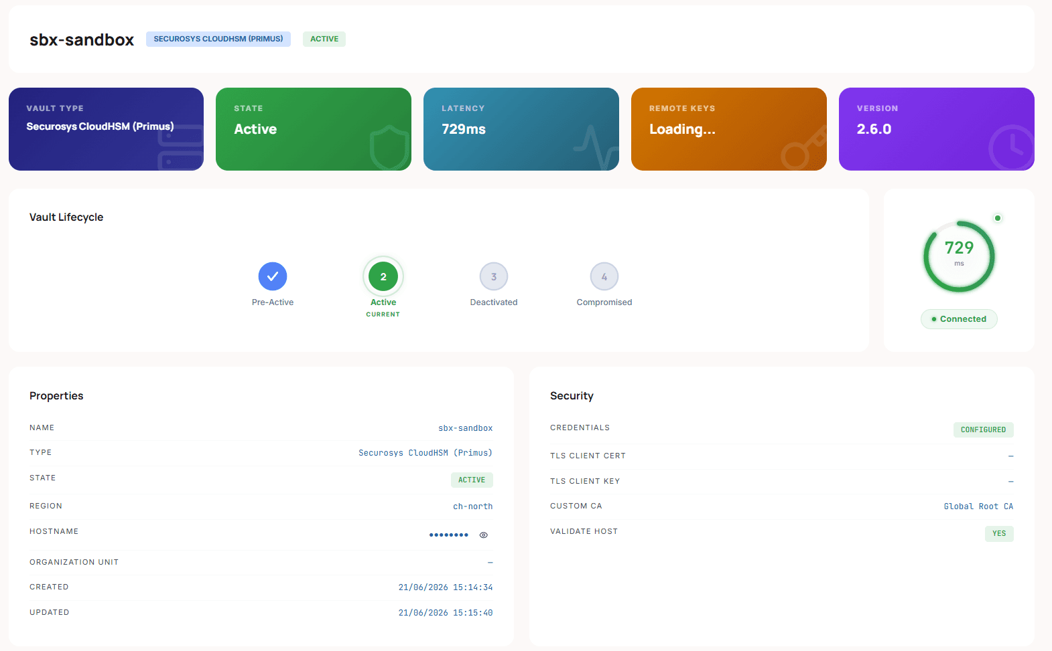Click the Securosys CloudHSM (Primus) value in the Type row
Image resolution: width=1052 pixels, height=651 pixels.
point(425,453)
